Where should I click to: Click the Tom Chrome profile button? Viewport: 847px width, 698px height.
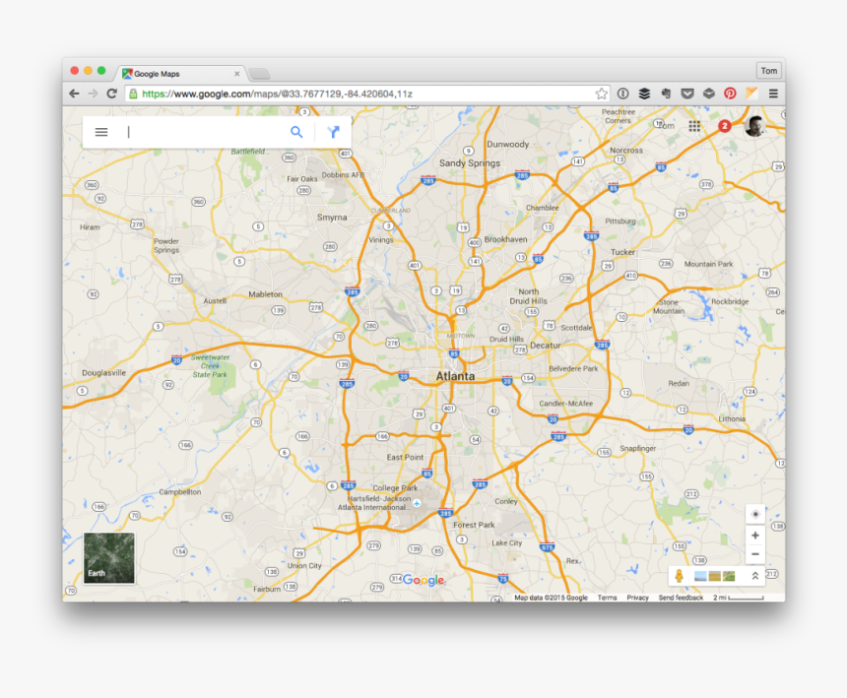click(768, 71)
